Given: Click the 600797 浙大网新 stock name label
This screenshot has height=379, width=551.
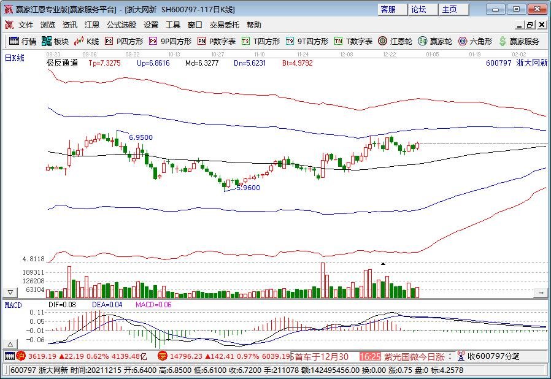Looking at the screenshot, I should [x=517, y=63].
